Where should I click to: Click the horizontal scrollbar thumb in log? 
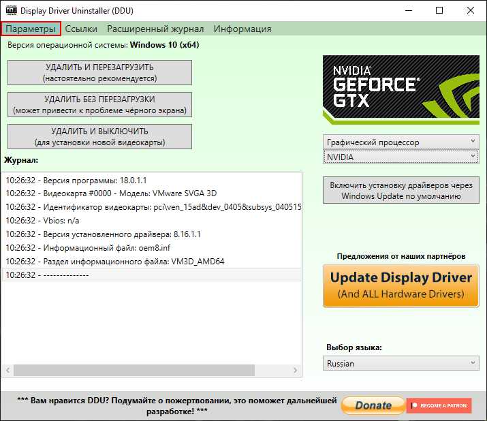click(x=134, y=370)
